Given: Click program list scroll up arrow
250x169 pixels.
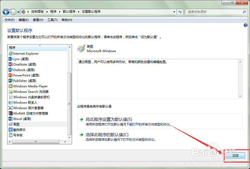Looking at the screenshot, I should coord(70,47).
